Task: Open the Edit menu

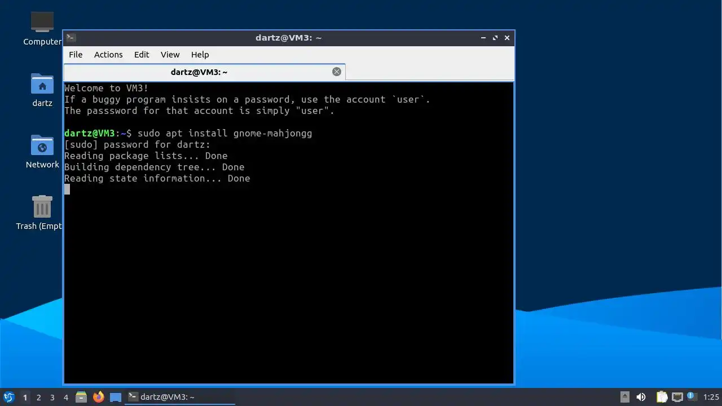Action: pyautogui.click(x=142, y=55)
